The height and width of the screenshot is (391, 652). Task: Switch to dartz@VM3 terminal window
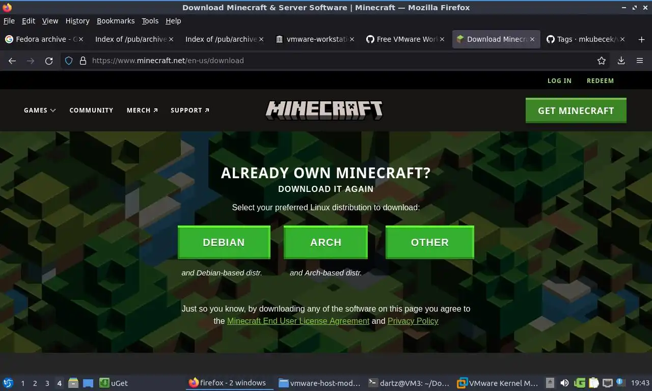click(x=409, y=383)
